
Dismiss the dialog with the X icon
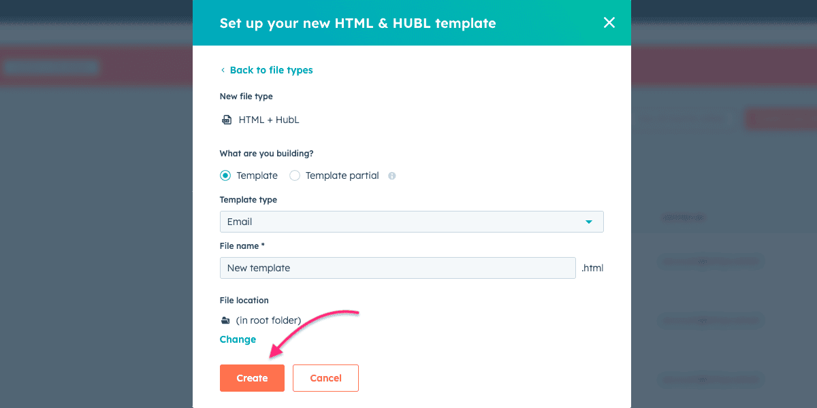[609, 22]
